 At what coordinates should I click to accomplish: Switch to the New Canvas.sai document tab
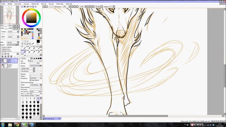[52, 119]
